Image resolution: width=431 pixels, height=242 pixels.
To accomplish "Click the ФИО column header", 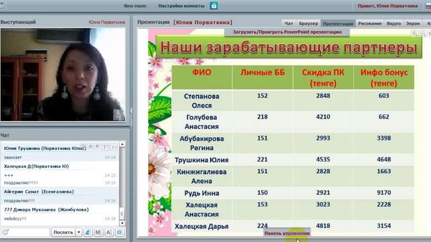I will coord(202,77).
